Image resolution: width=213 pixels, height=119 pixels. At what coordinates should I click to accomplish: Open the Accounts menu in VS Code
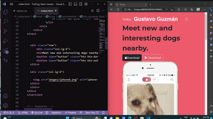click(x=5, y=96)
